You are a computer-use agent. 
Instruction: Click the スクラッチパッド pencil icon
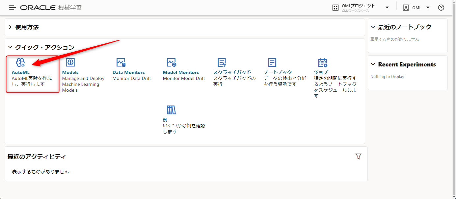[222, 62]
